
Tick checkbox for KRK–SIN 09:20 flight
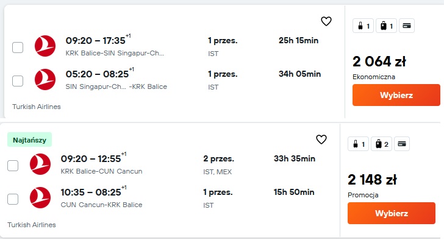pos(18,48)
